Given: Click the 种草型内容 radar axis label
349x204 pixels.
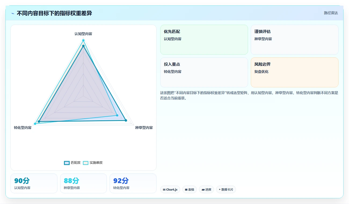Looking at the screenshot, I should pyautogui.click(x=144, y=128).
